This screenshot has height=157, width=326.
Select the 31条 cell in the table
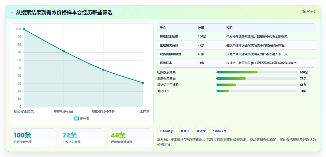pyautogui.click(x=201, y=63)
